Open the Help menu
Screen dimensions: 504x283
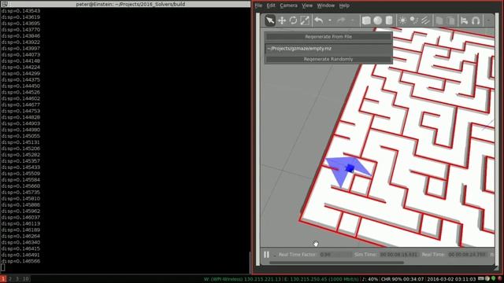point(344,6)
